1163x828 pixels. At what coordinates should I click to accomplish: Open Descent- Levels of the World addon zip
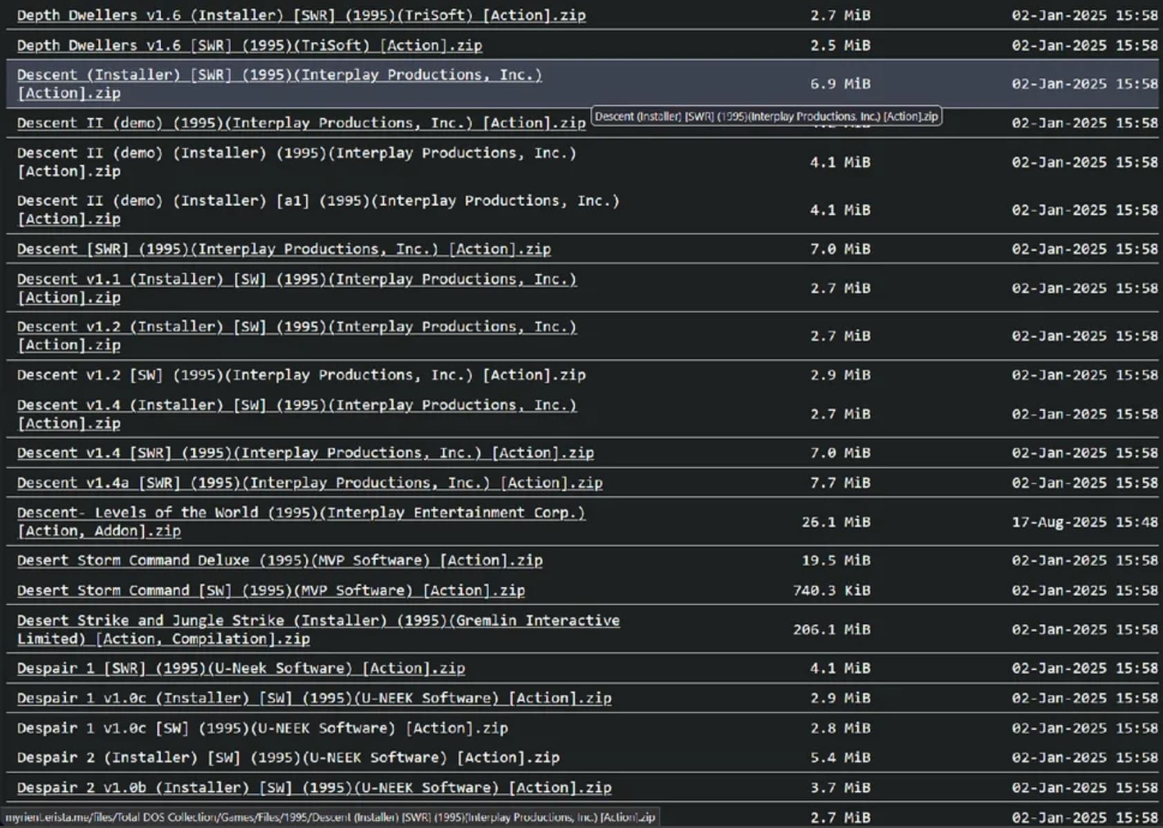click(x=301, y=522)
